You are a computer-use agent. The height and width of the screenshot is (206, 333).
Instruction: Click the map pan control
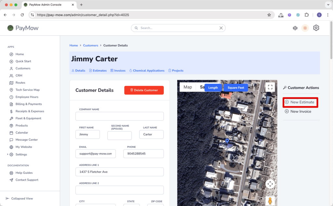pyautogui.click(x=270, y=184)
